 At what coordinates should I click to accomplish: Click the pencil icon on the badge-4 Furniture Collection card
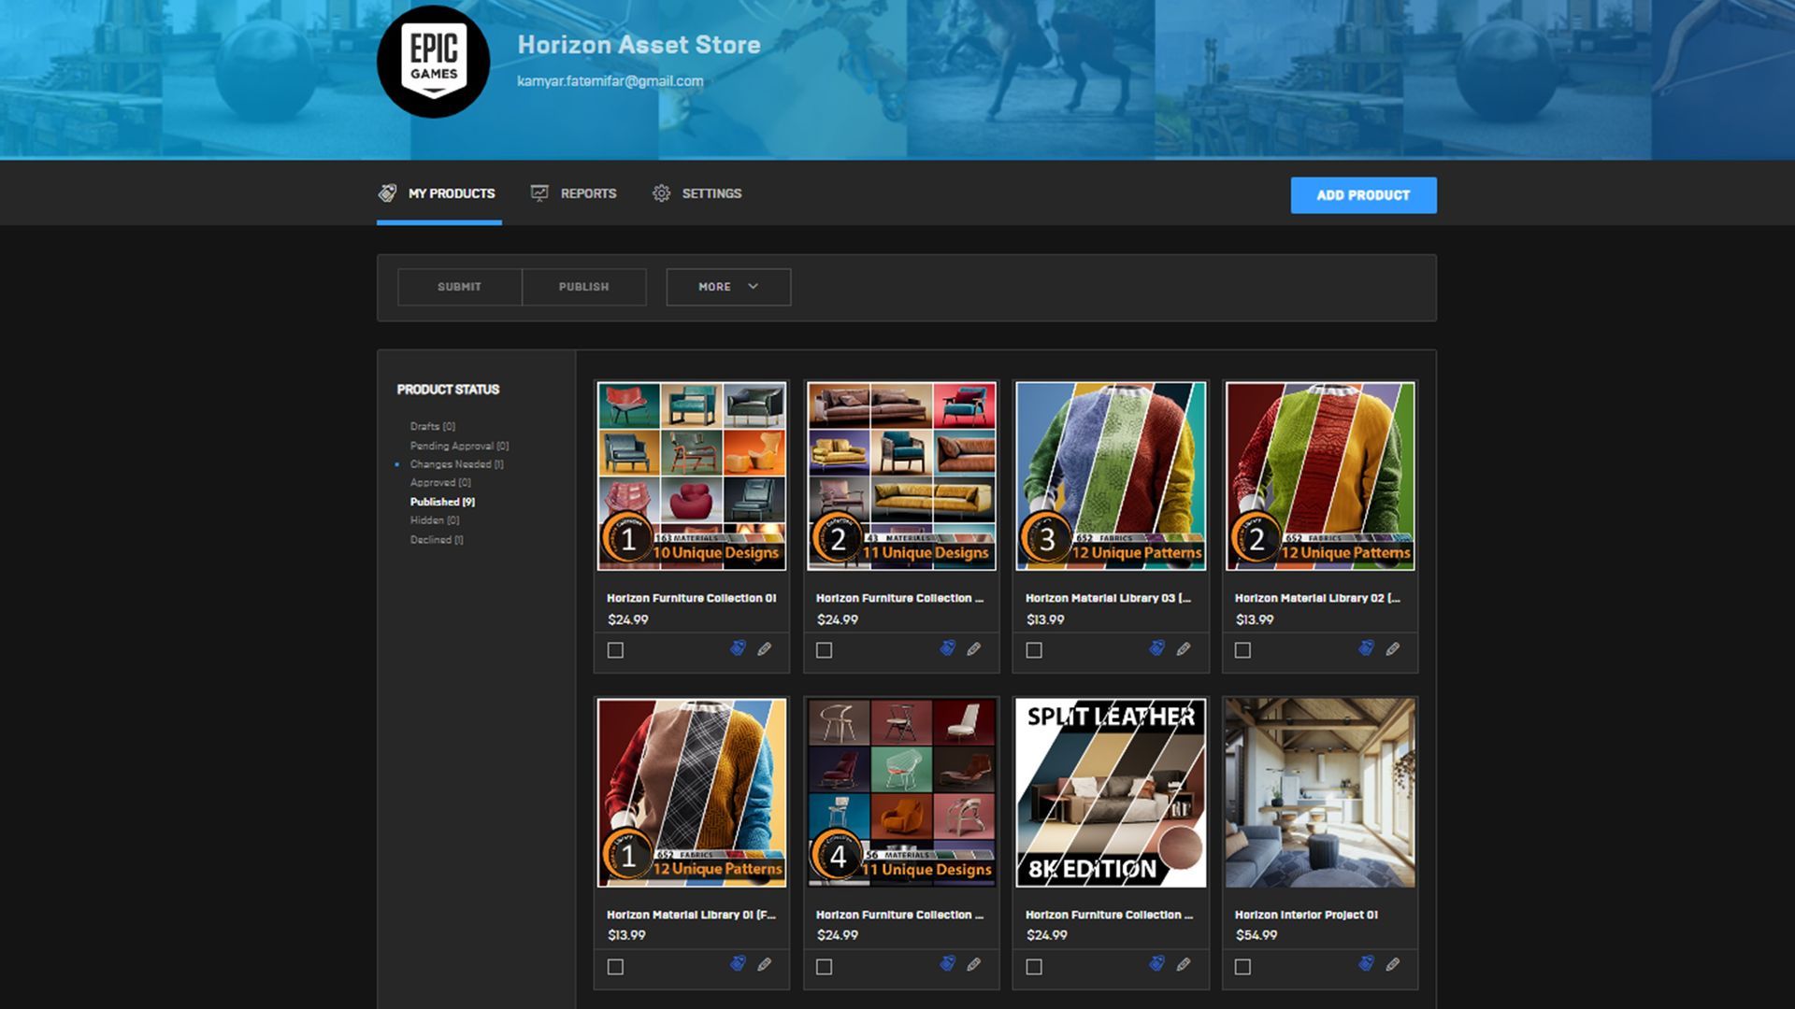pyautogui.click(x=974, y=965)
